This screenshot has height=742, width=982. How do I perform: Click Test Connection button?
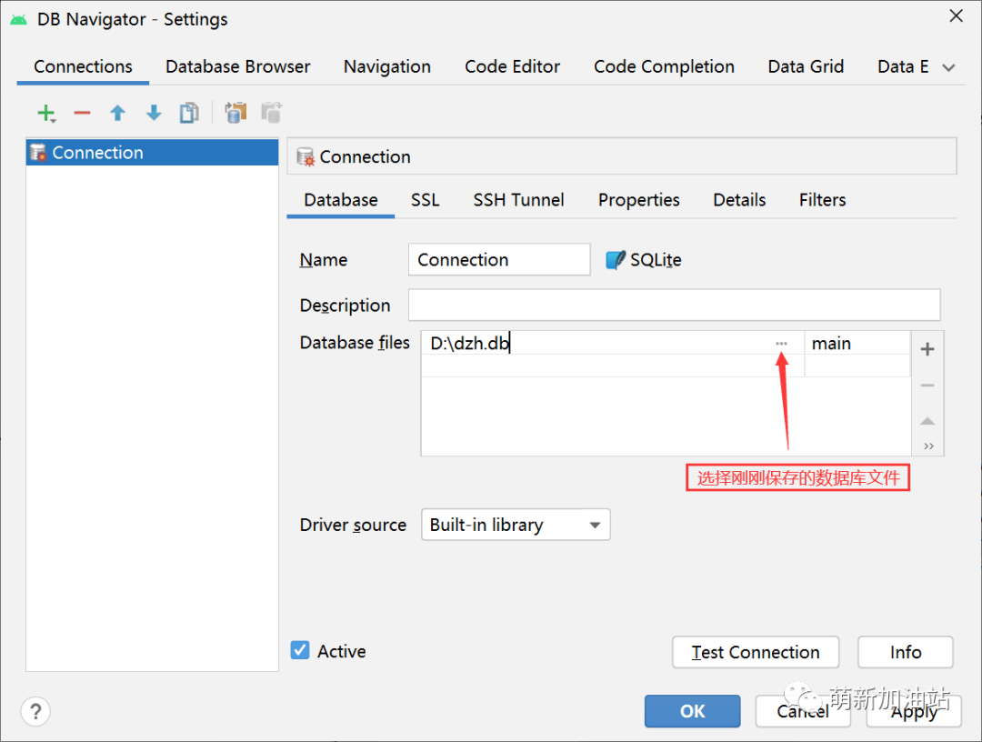[756, 653]
